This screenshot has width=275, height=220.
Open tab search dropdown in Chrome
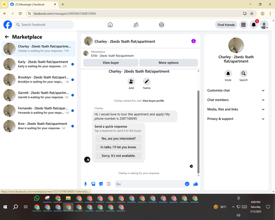[4, 4]
